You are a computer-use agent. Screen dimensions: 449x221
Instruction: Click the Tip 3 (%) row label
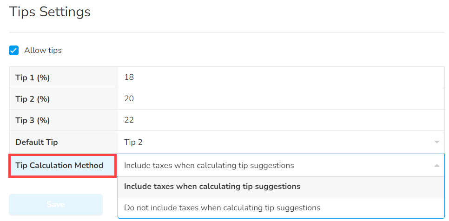click(x=33, y=120)
